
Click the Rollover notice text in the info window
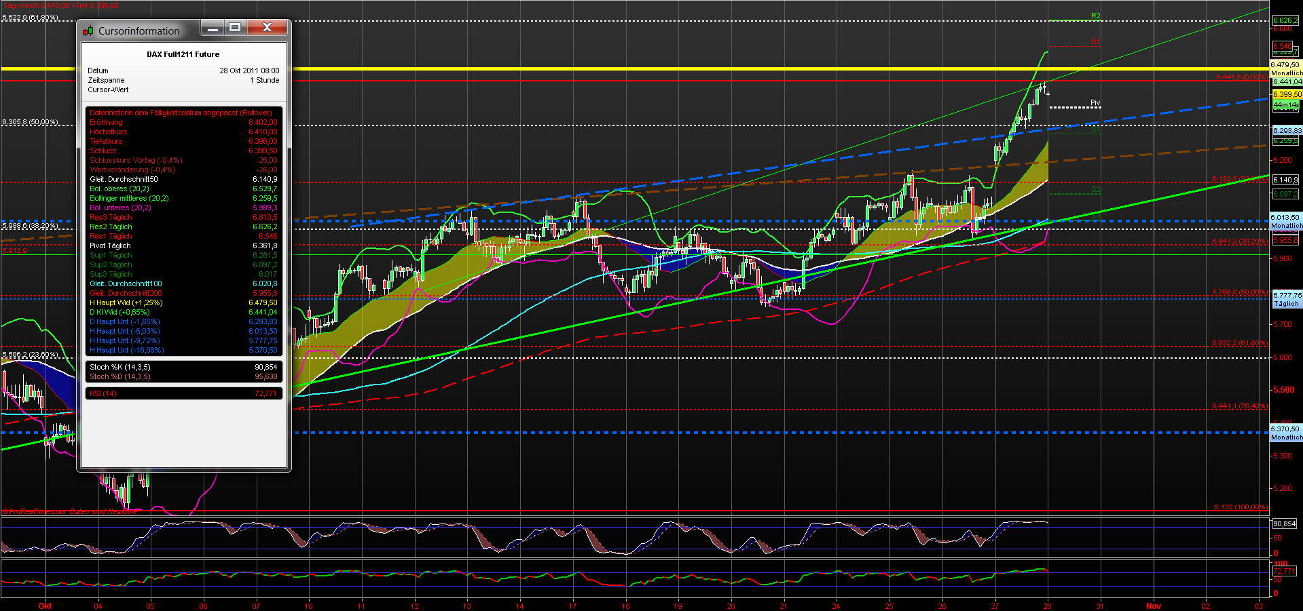click(180, 113)
